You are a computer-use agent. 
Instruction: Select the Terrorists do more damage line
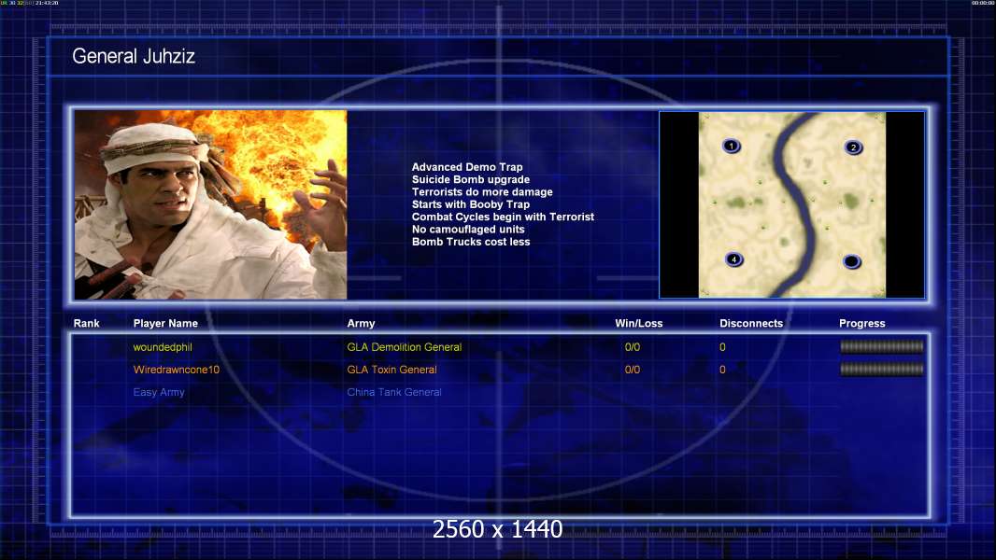(x=482, y=192)
